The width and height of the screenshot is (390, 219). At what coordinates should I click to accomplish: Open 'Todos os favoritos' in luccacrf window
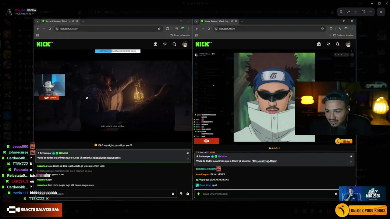tap(180, 35)
